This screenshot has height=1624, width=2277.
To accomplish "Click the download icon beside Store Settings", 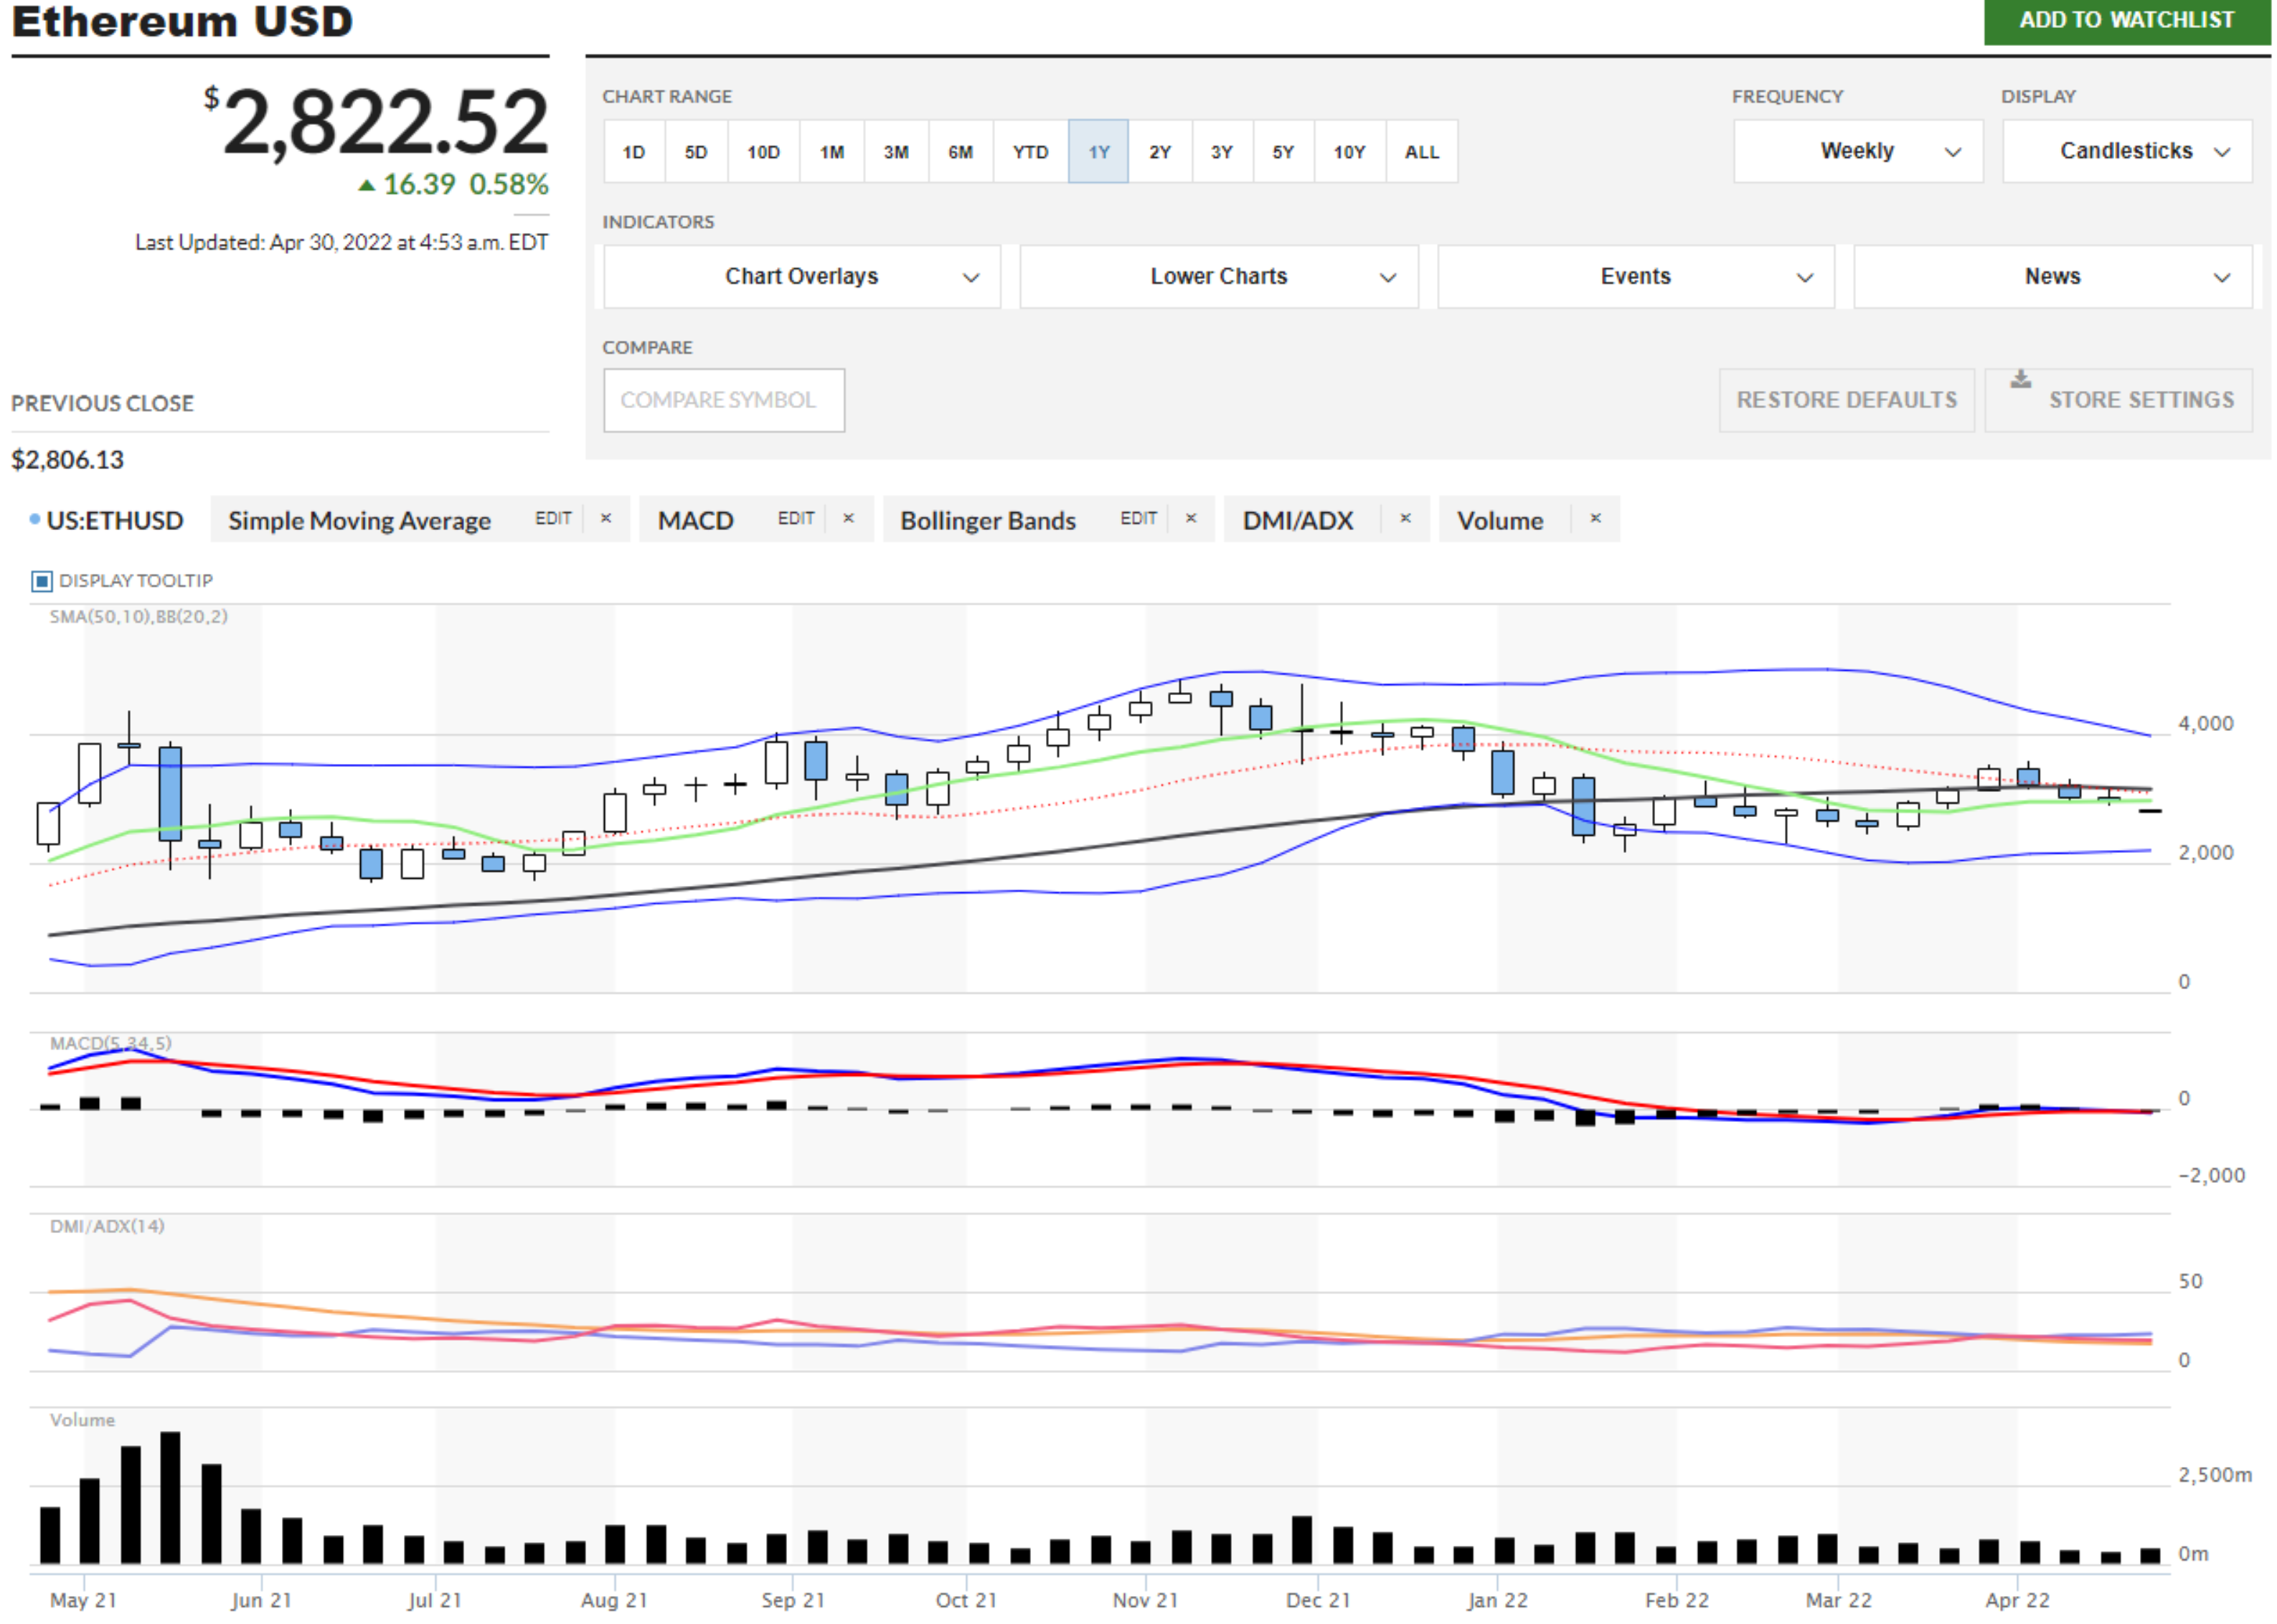I will pyautogui.click(x=2022, y=379).
